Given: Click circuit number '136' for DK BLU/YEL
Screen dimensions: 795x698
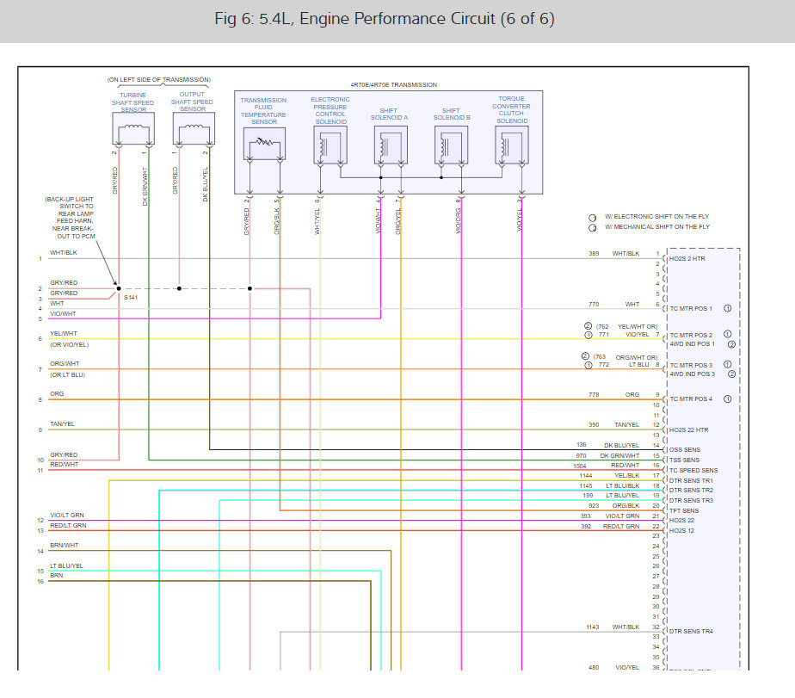Looking at the screenshot, I should click(x=582, y=445).
